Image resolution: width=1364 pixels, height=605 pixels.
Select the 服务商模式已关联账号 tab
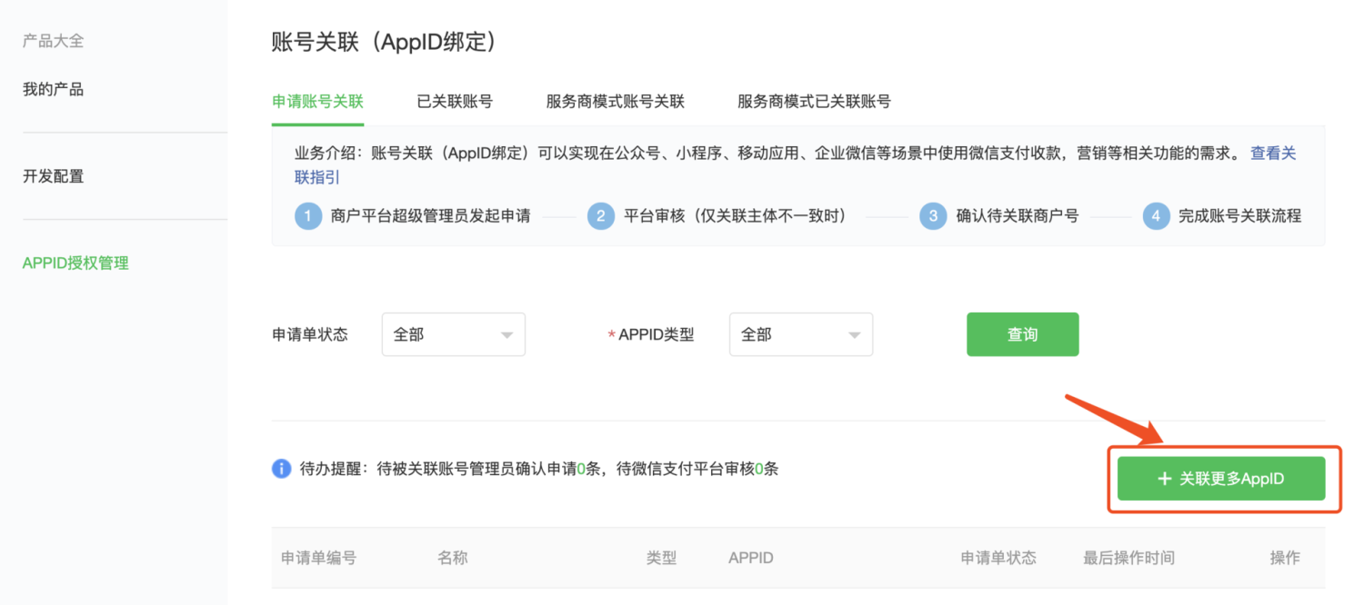click(x=814, y=102)
